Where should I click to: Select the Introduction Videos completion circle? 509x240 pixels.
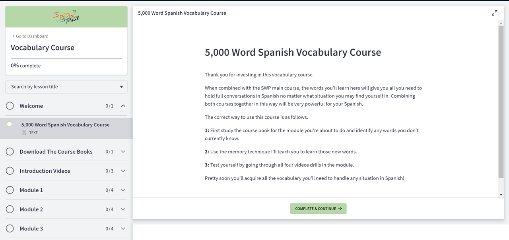click(x=10, y=171)
